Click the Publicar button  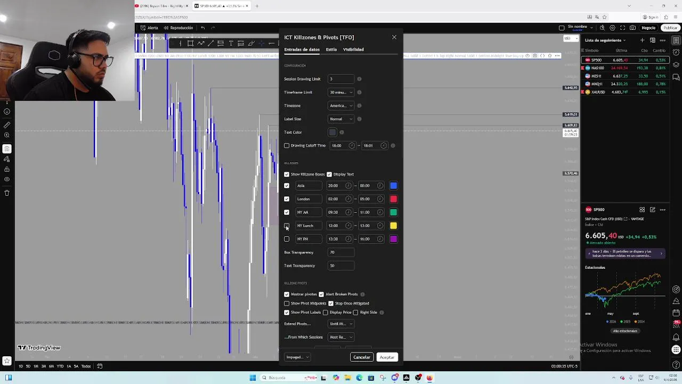(670, 28)
